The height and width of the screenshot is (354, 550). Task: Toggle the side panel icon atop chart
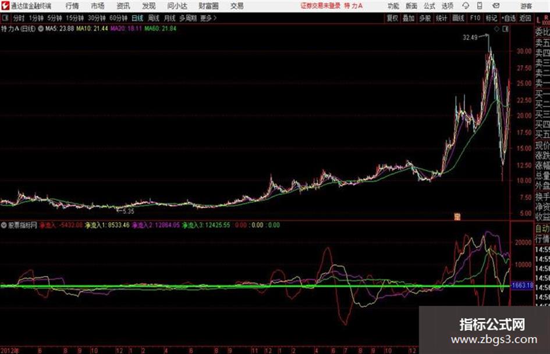tap(505, 30)
